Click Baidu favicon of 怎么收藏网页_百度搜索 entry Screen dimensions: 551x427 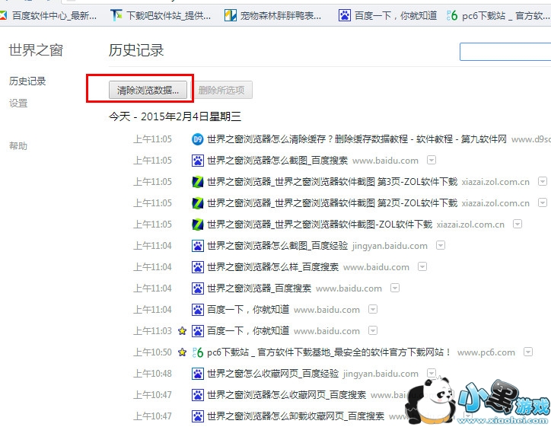pos(197,395)
